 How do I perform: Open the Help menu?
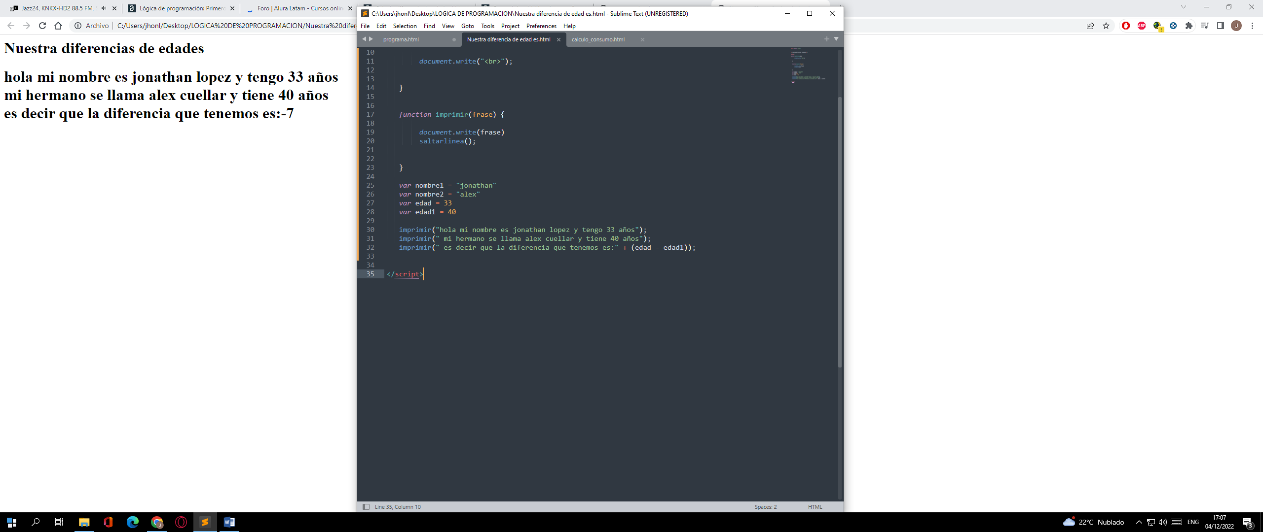pyautogui.click(x=569, y=26)
